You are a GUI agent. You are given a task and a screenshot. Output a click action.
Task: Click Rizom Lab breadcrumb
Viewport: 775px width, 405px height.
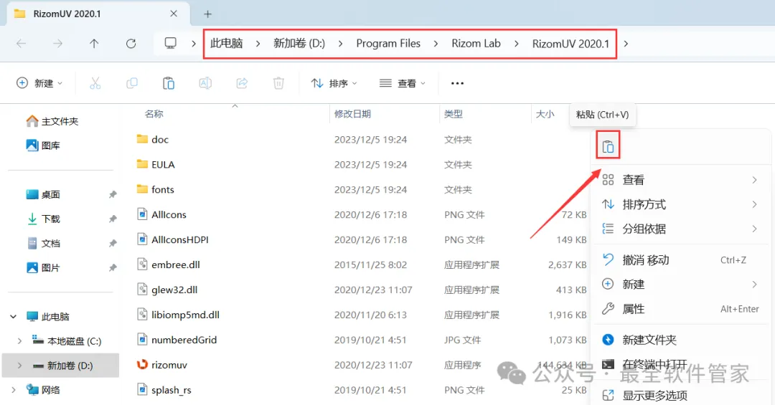pyautogui.click(x=476, y=44)
